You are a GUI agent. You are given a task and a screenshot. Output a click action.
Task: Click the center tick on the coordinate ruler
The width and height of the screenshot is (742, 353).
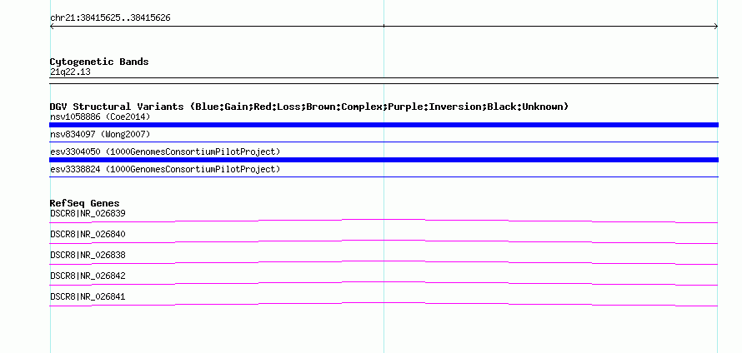[x=384, y=26]
